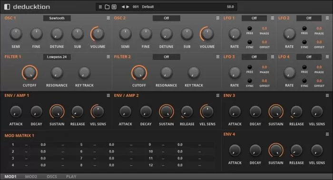The width and height of the screenshot is (333, 180).
Task: Toggle LFO 1 FREE switch
Action: [250, 28]
